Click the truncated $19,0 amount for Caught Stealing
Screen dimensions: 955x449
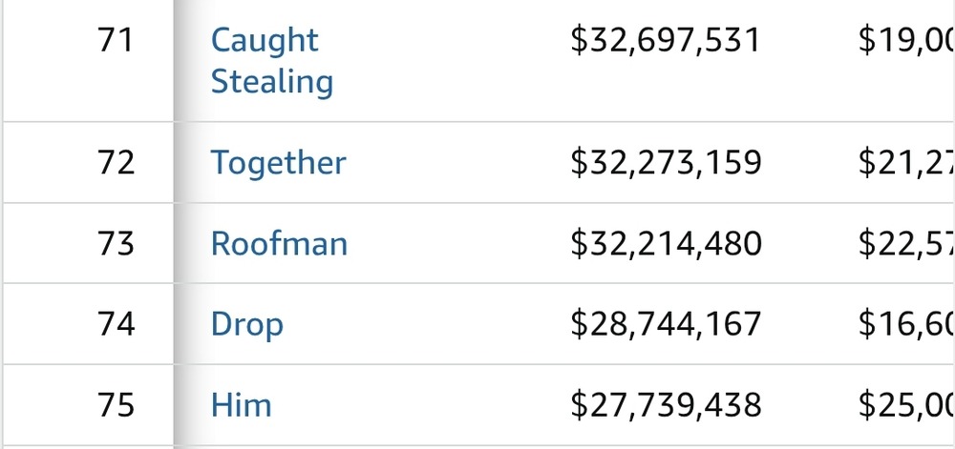coord(905,41)
